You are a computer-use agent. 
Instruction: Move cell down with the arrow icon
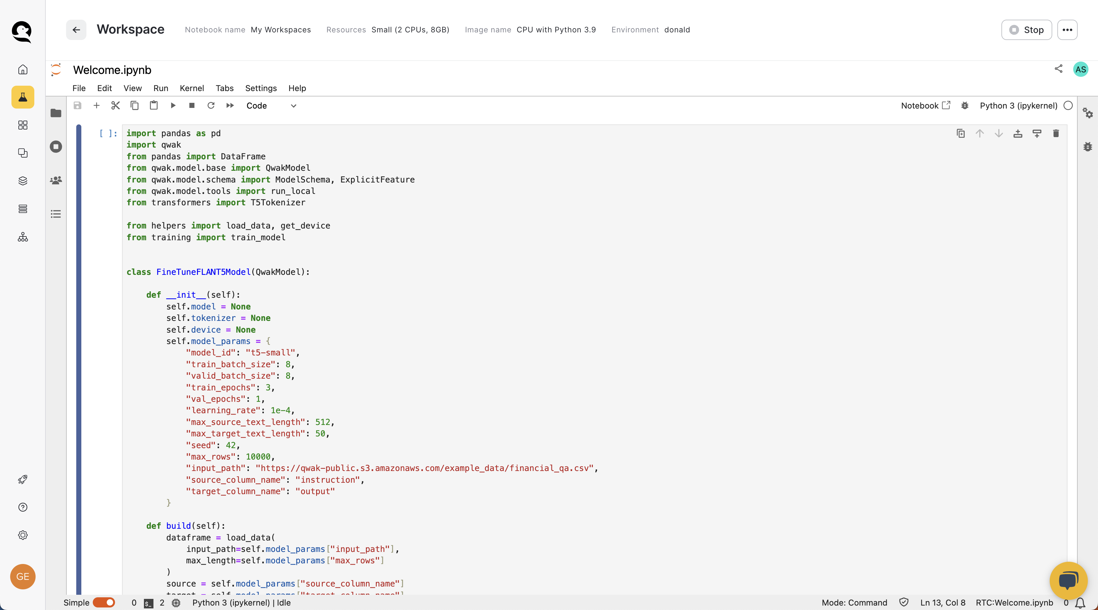[x=999, y=134]
